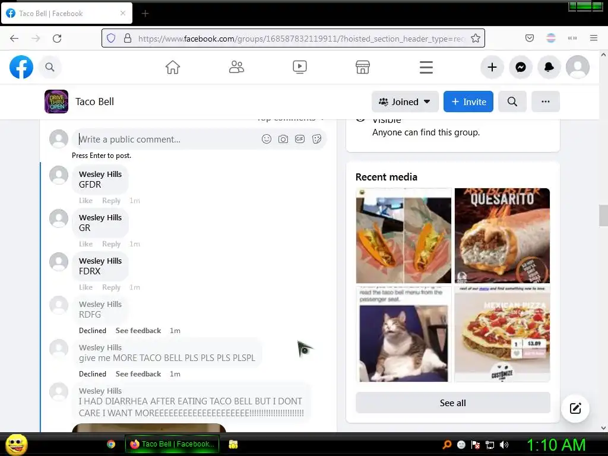See feedback on MORE TACO BELL comment
608x456 pixels.
click(138, 374)
